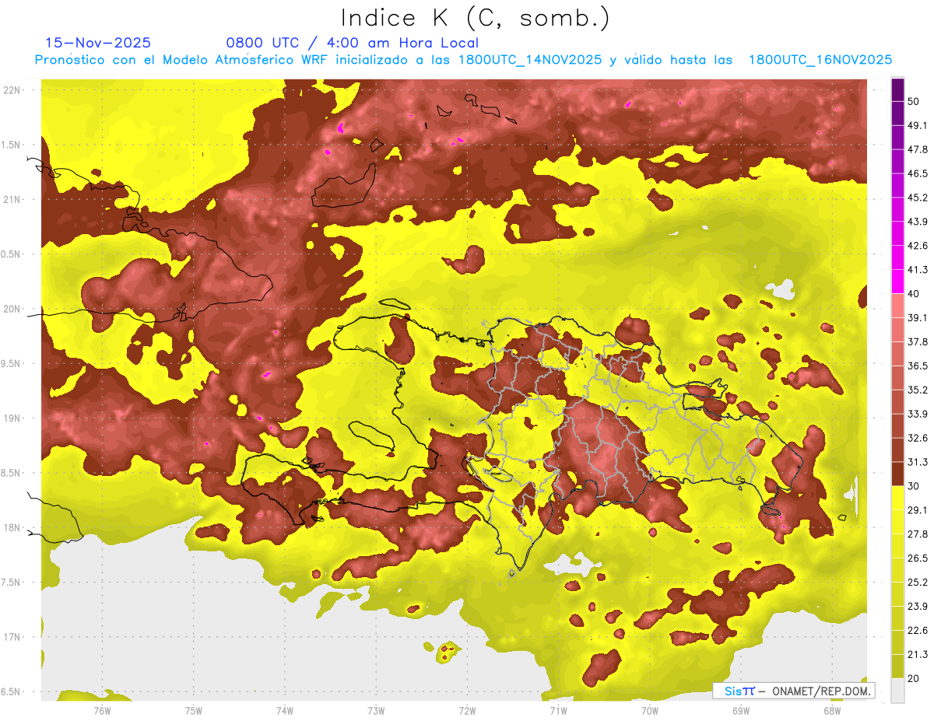Select the '70W' longitude label
This screenshot has width=934, height=721.
click(650, 710)
